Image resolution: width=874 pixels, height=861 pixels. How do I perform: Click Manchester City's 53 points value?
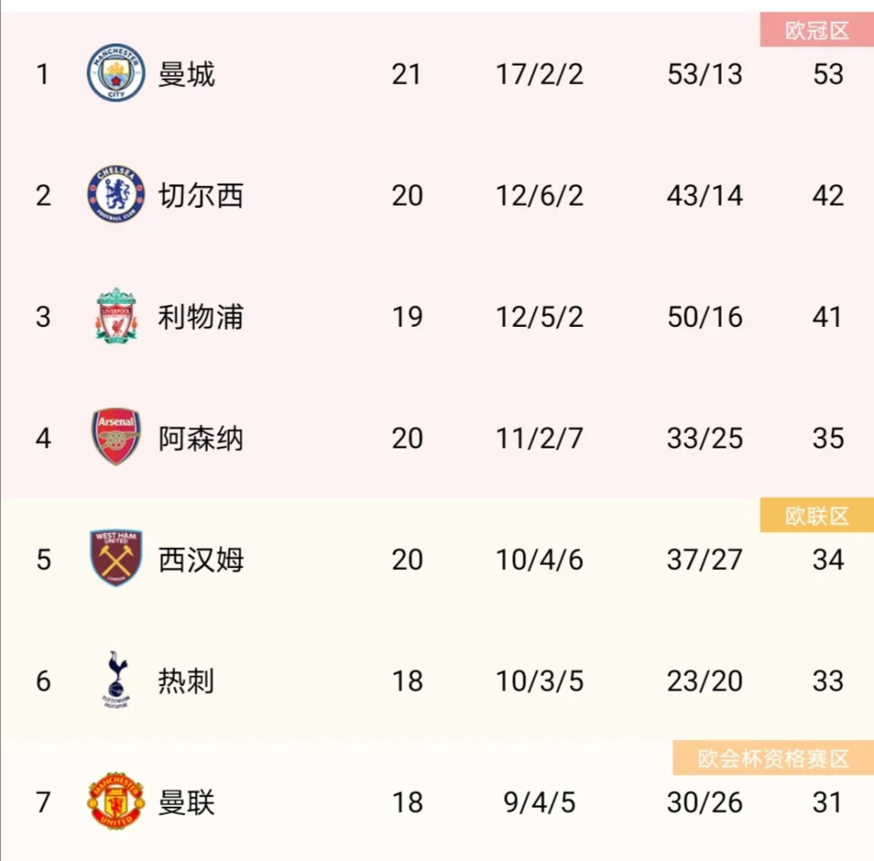[x=829, y=74]
